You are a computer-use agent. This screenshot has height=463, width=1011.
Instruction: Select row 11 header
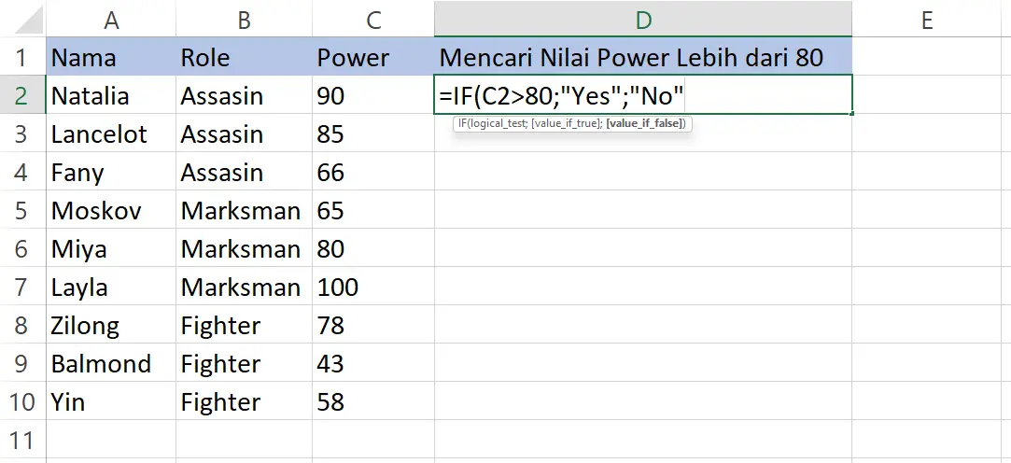tap(21, 441)
